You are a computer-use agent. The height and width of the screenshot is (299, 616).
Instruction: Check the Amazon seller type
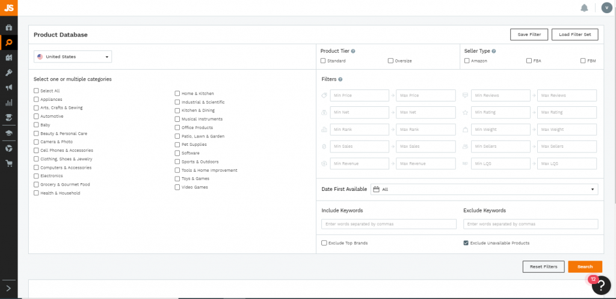467,61
